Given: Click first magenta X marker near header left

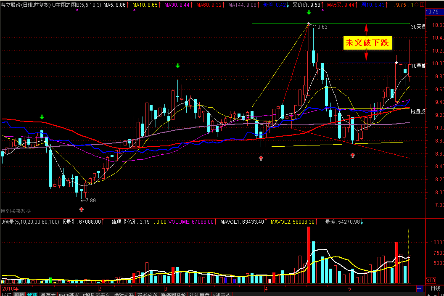Looking at the screenshot, I should pyautogui.click(x=77, y=10).
